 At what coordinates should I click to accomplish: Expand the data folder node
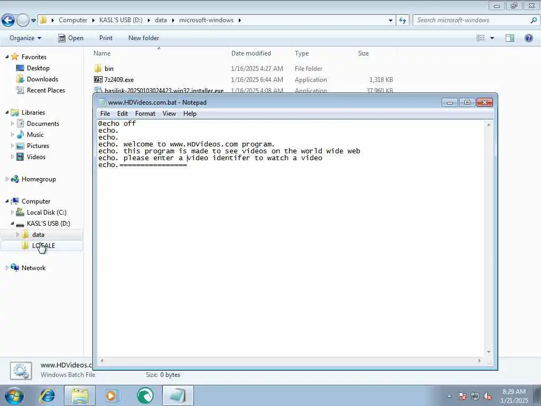[x=18, y=234]
